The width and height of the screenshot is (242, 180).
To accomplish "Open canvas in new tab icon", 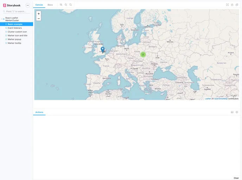I will [x=232, y=5].
